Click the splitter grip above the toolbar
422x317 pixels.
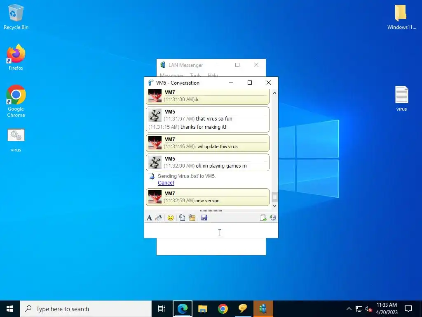[211, 211]
